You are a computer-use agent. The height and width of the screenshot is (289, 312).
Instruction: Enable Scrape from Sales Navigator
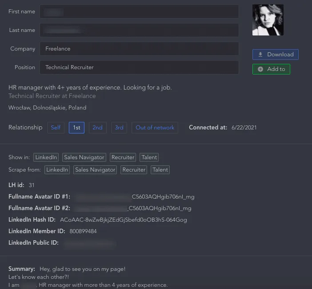pos(95,170)
